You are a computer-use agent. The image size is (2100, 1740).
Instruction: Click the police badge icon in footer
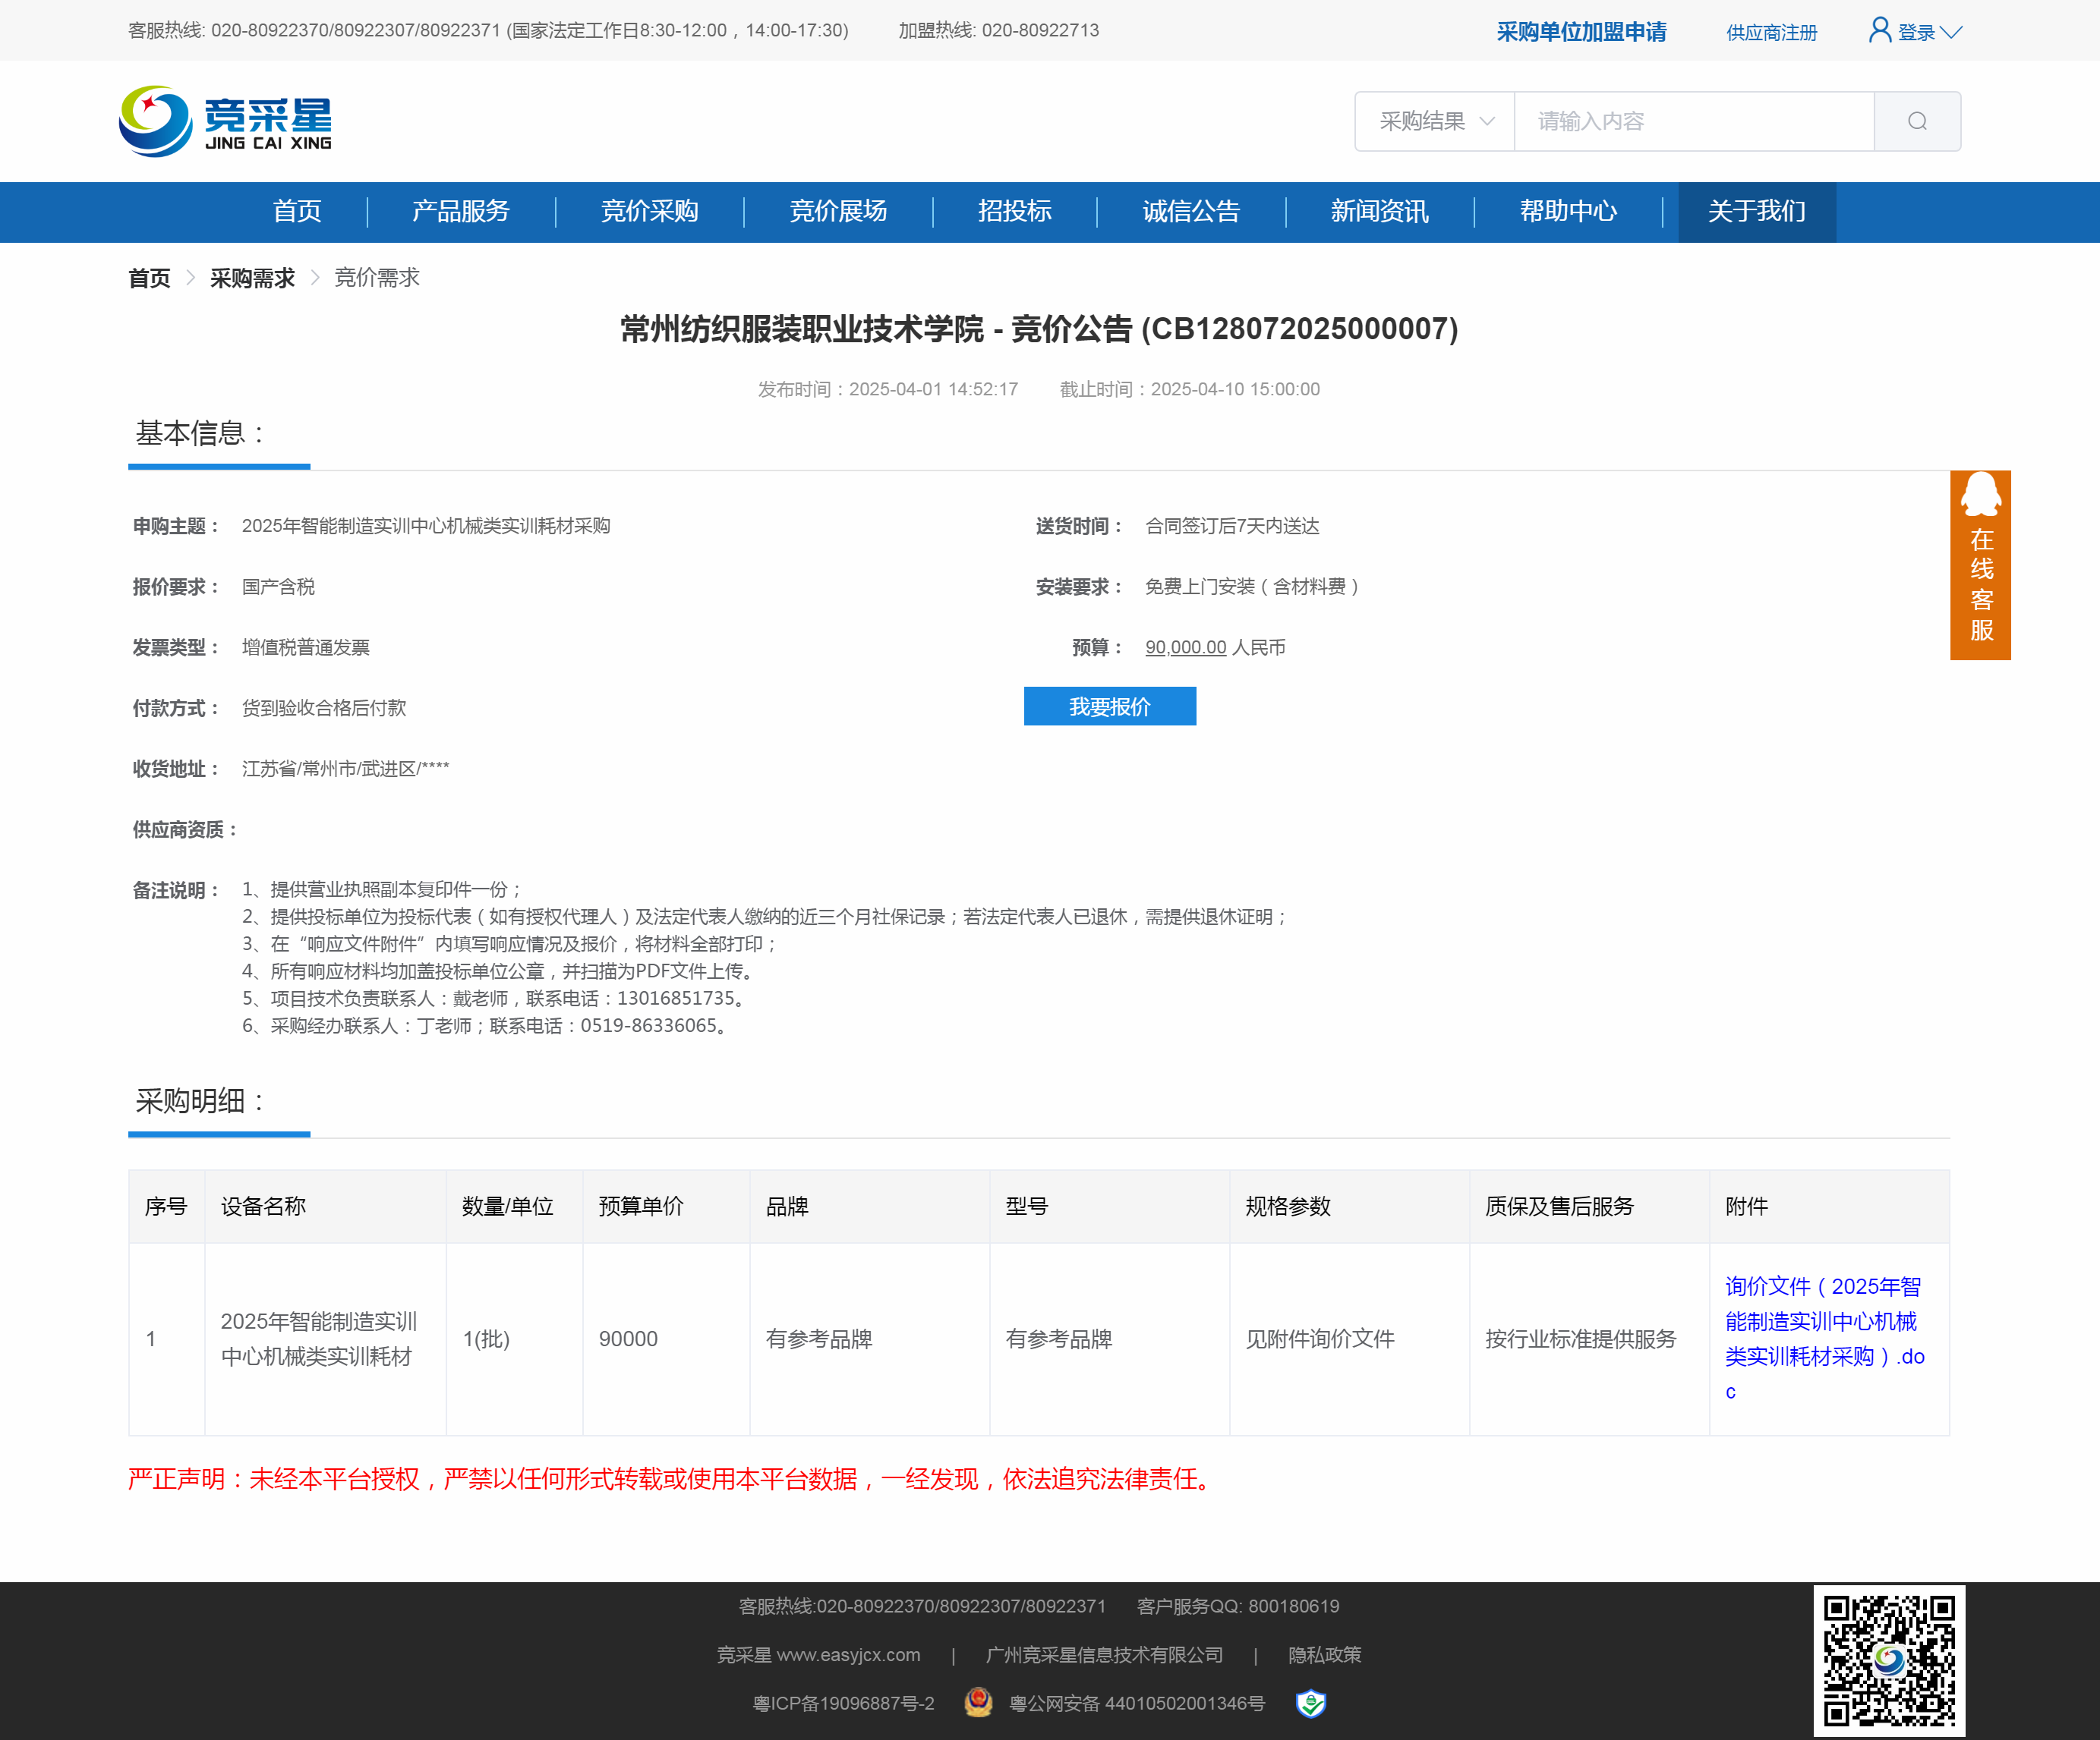[x=978, y=1702]
